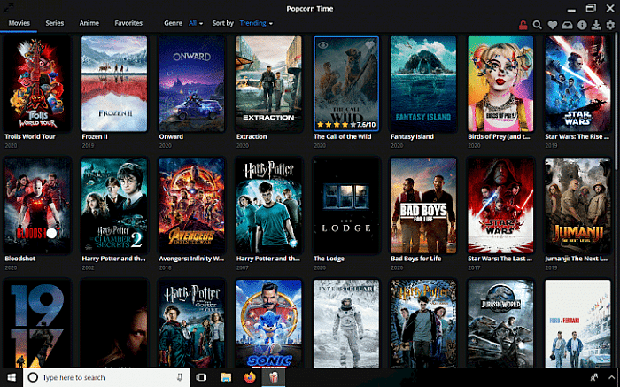This screenshot has height=387, width=620.
Task: Open the Sonic movie poster
Action: point(269,324)
